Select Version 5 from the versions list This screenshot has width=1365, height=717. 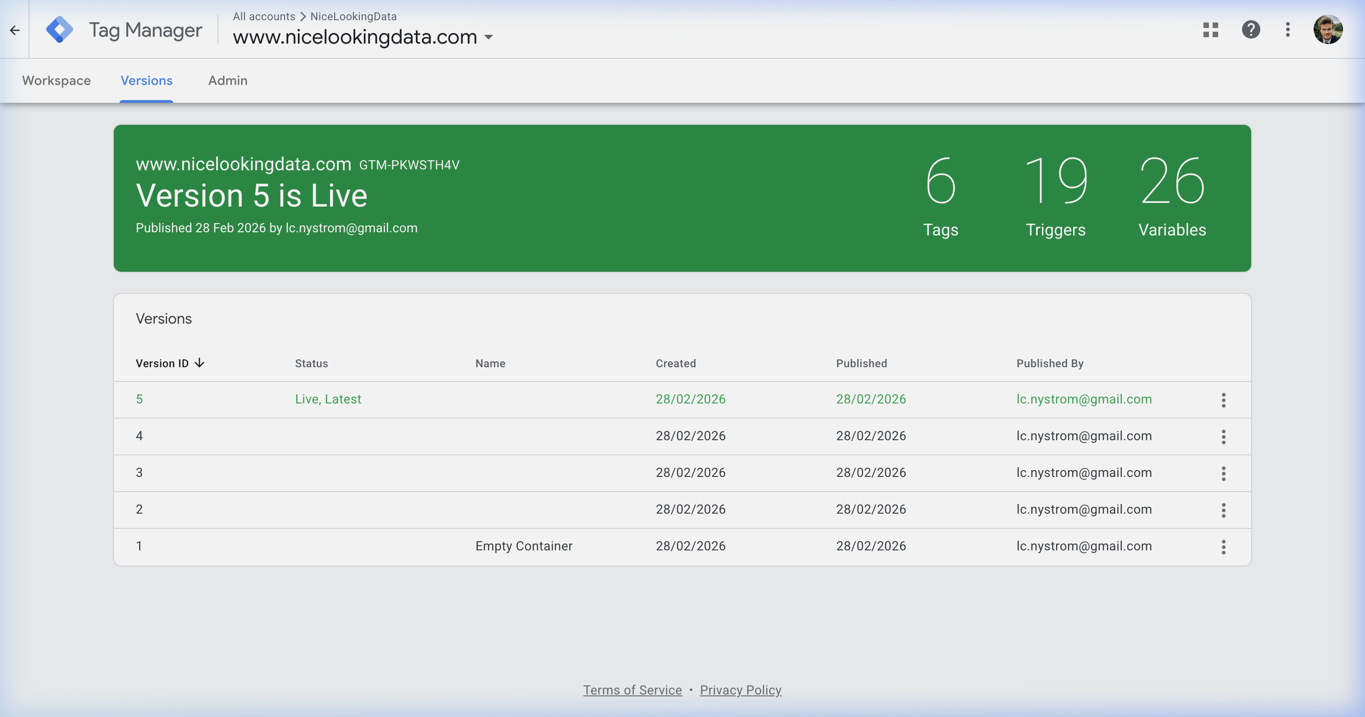pyautogui.click(x=140, y=399)
